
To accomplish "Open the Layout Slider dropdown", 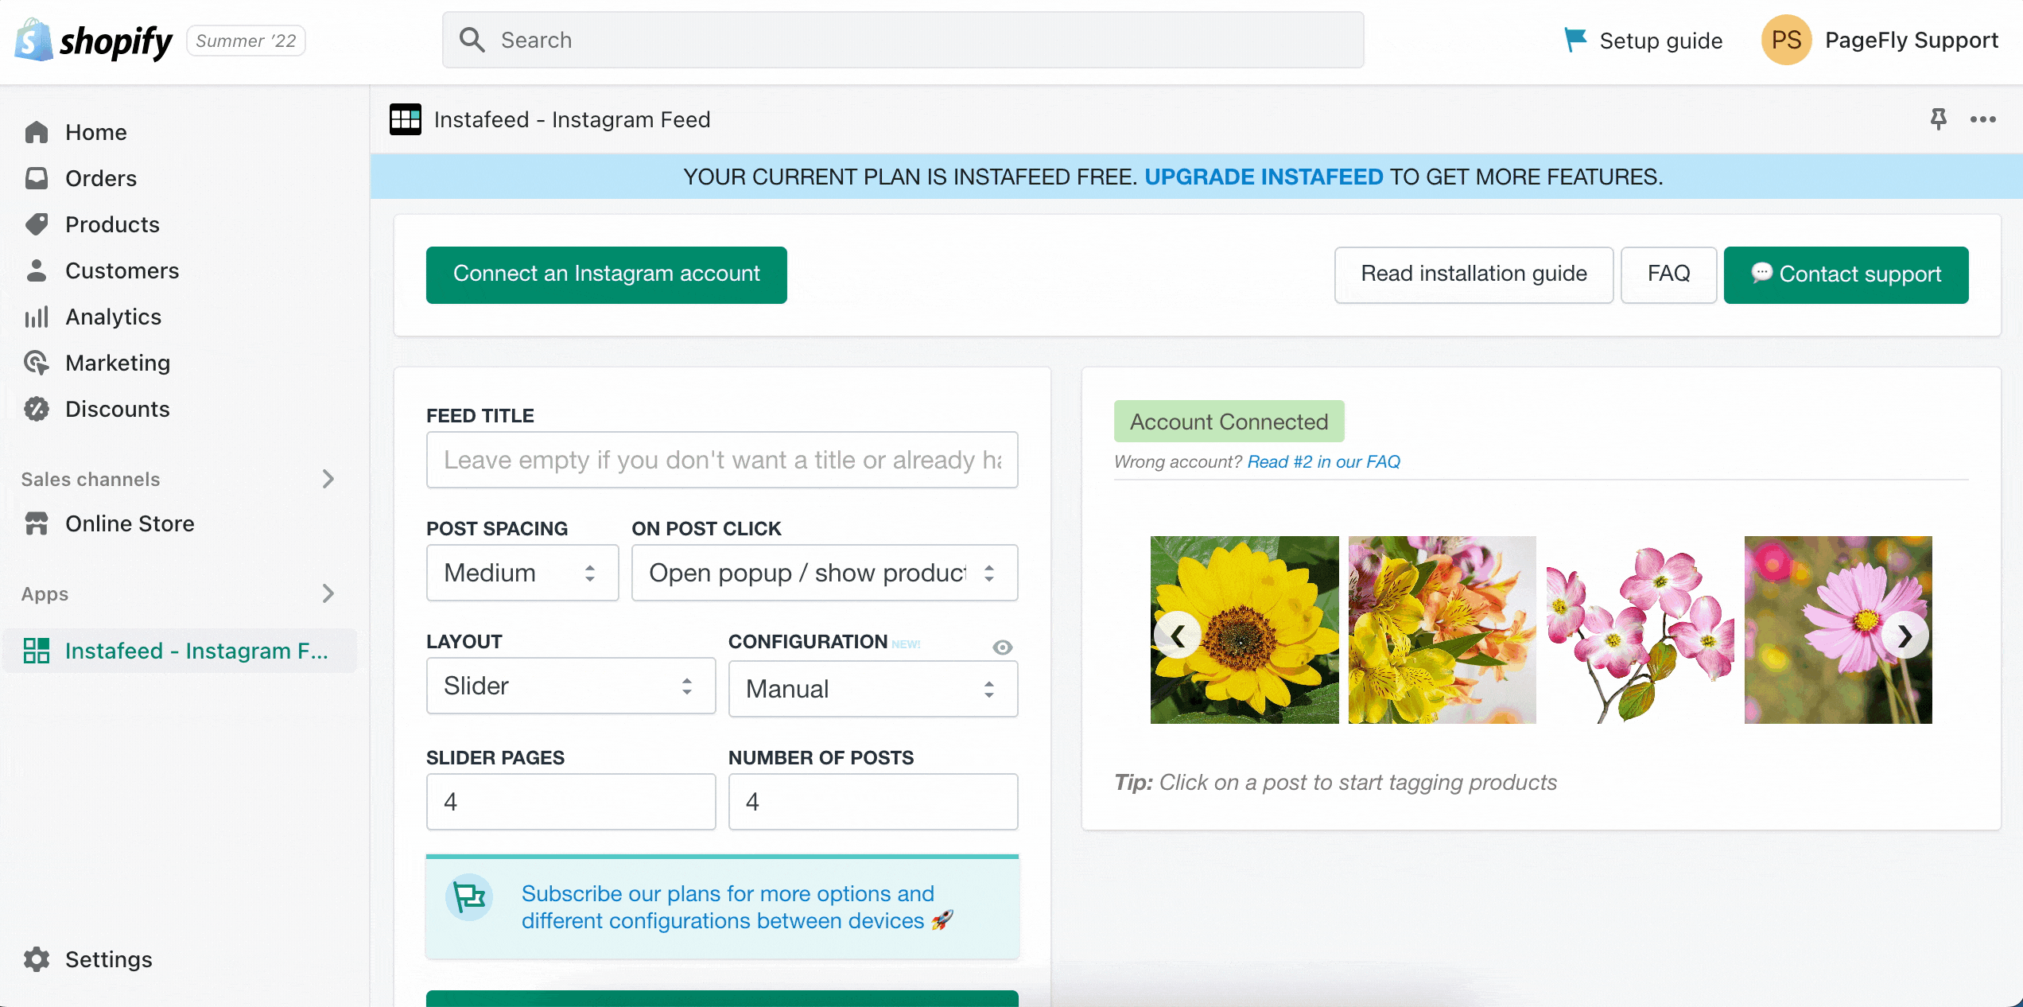I will coord(571,686).
